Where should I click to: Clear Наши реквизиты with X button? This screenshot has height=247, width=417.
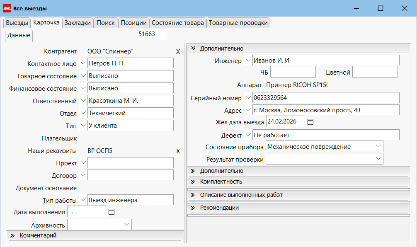coord(178,151)
